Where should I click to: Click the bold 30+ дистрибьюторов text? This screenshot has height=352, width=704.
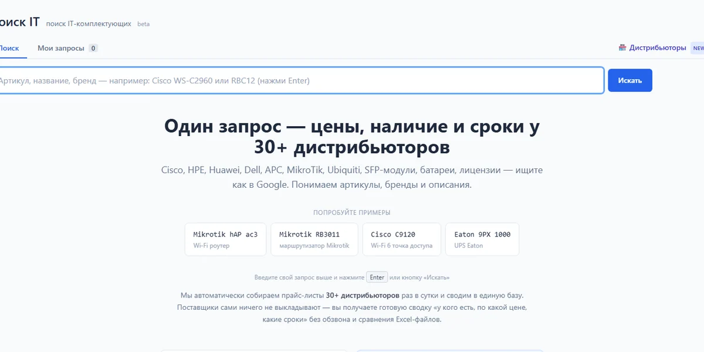tap(363, 295)
